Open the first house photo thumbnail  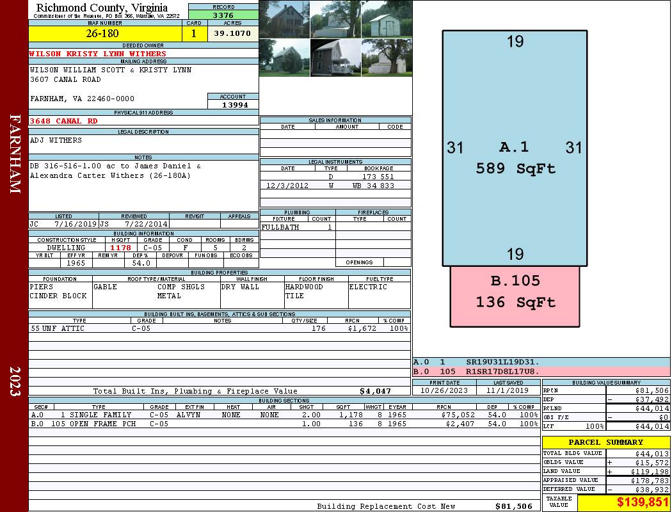[x=284, y=19]
